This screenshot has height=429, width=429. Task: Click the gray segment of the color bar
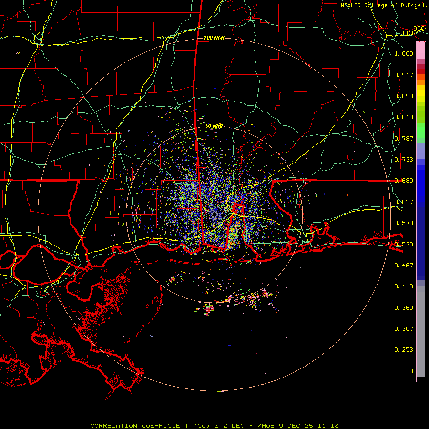pyautogui.click(x=421, y=331)
